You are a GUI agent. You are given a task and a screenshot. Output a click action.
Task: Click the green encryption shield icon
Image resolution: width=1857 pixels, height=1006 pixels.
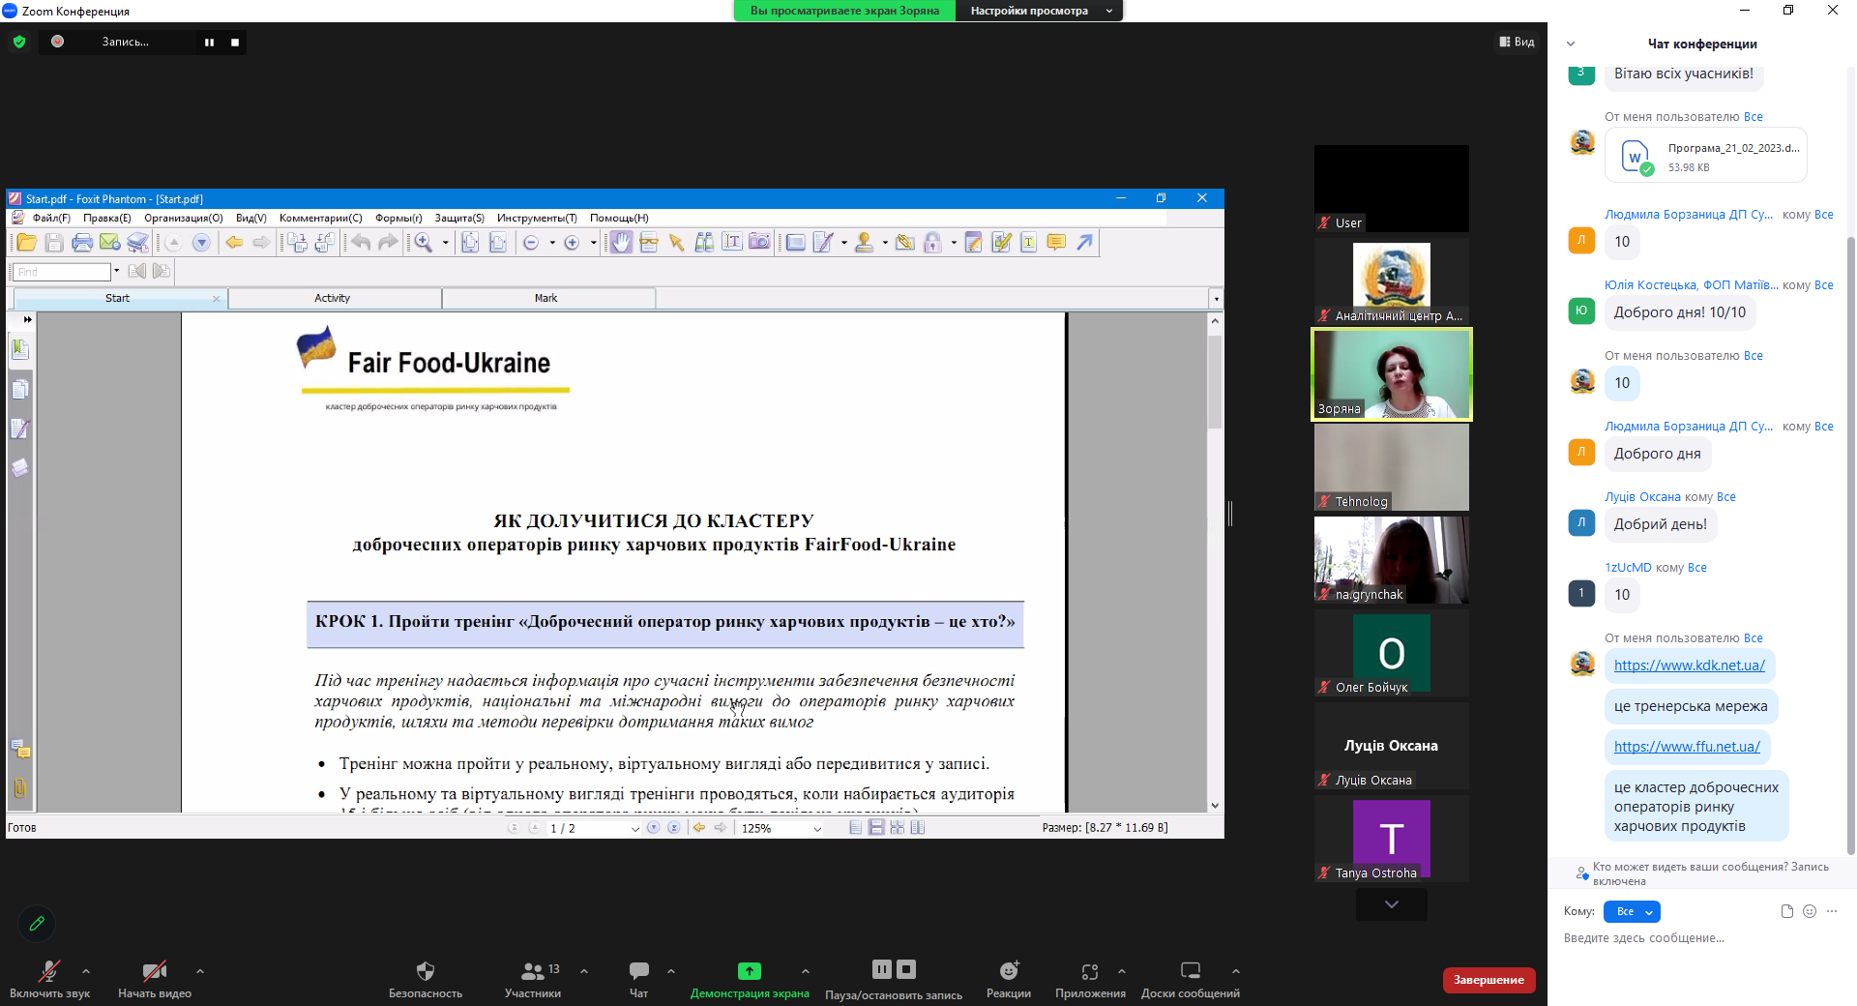tap(19, 42)
